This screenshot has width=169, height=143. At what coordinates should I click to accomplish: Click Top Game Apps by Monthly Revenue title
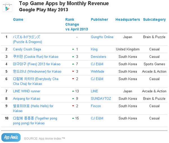(x=64, y=3)
